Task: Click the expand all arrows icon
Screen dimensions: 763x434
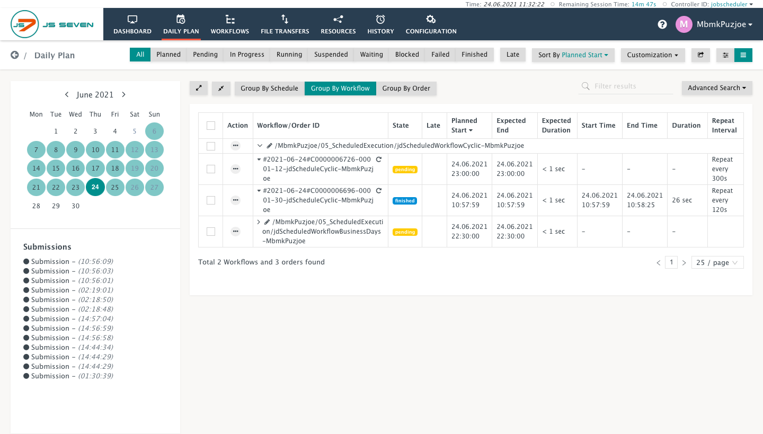Action: 199,88
